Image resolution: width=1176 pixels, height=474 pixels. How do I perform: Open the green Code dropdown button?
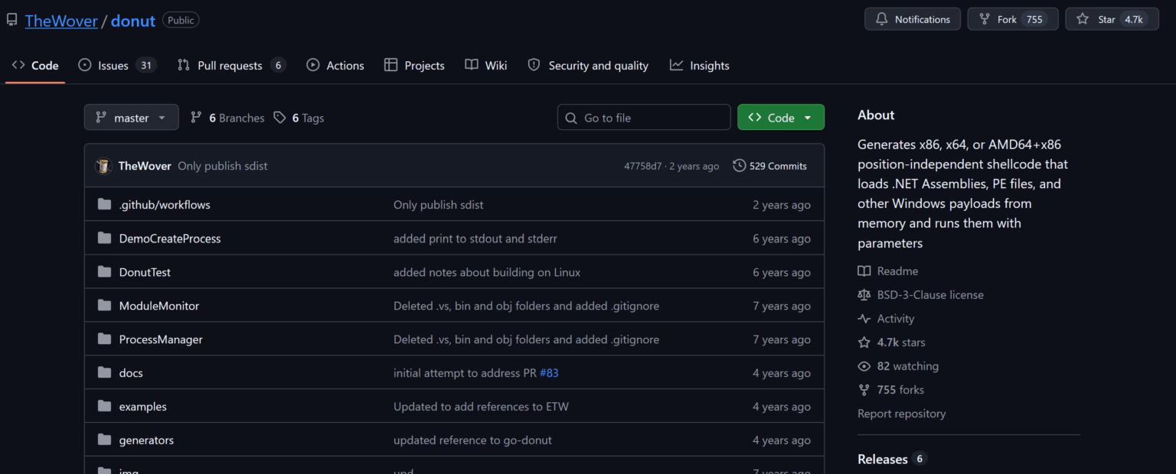pyautogui.click(x=781, y=118)
